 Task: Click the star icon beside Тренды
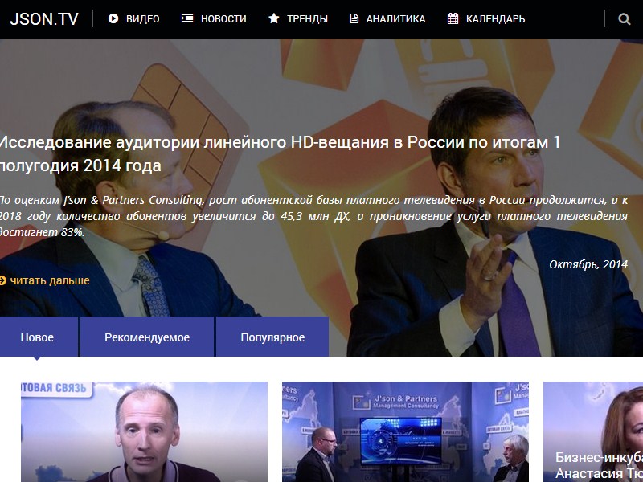274,18
